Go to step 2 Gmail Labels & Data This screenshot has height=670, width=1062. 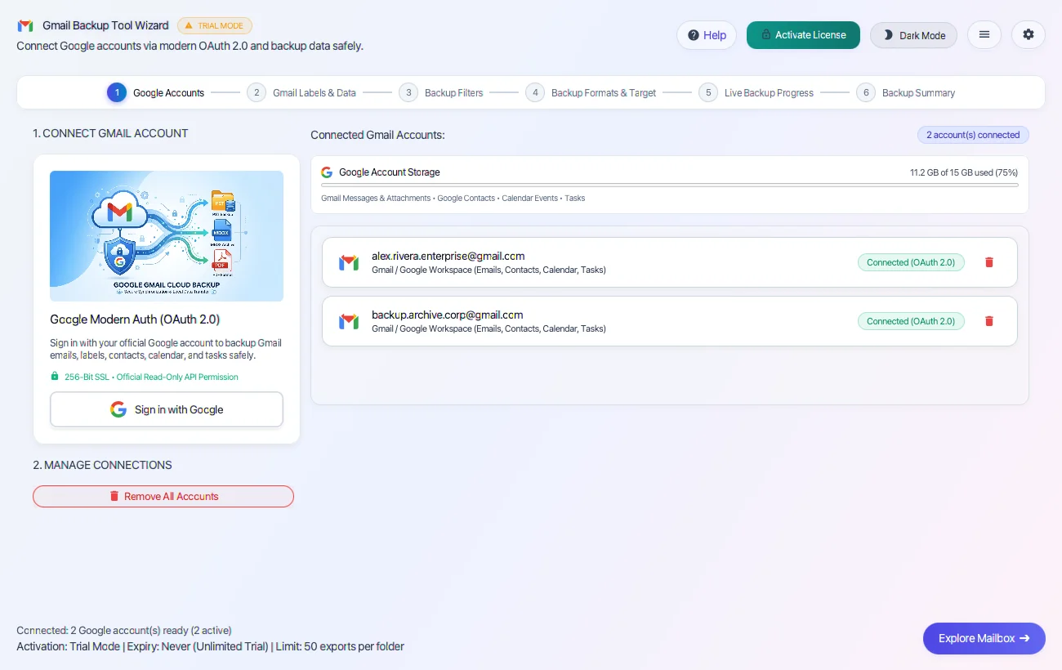[301, 93]
